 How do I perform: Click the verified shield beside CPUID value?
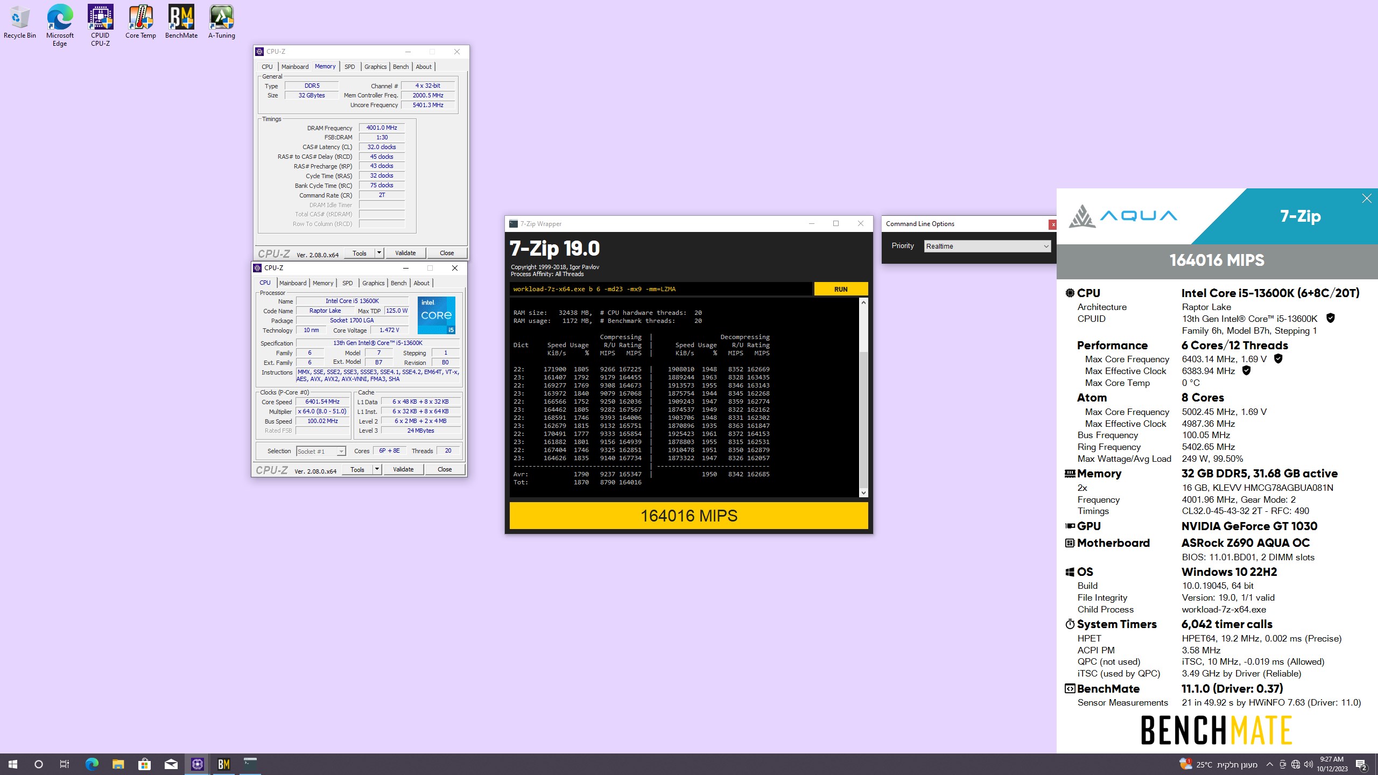coord(1331,318)
